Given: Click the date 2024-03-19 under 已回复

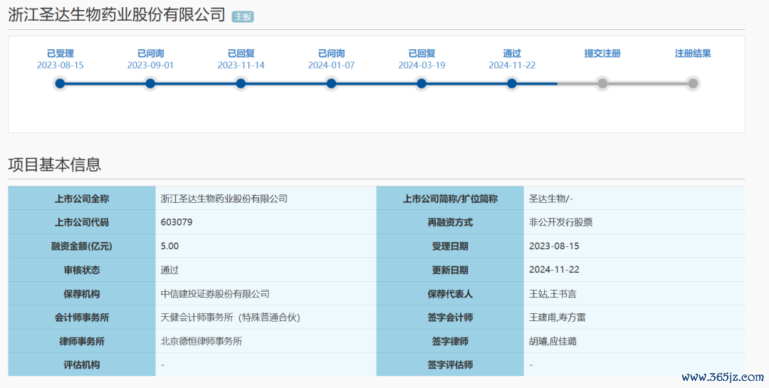Looking at the screenshot, I should coord(422,65).
